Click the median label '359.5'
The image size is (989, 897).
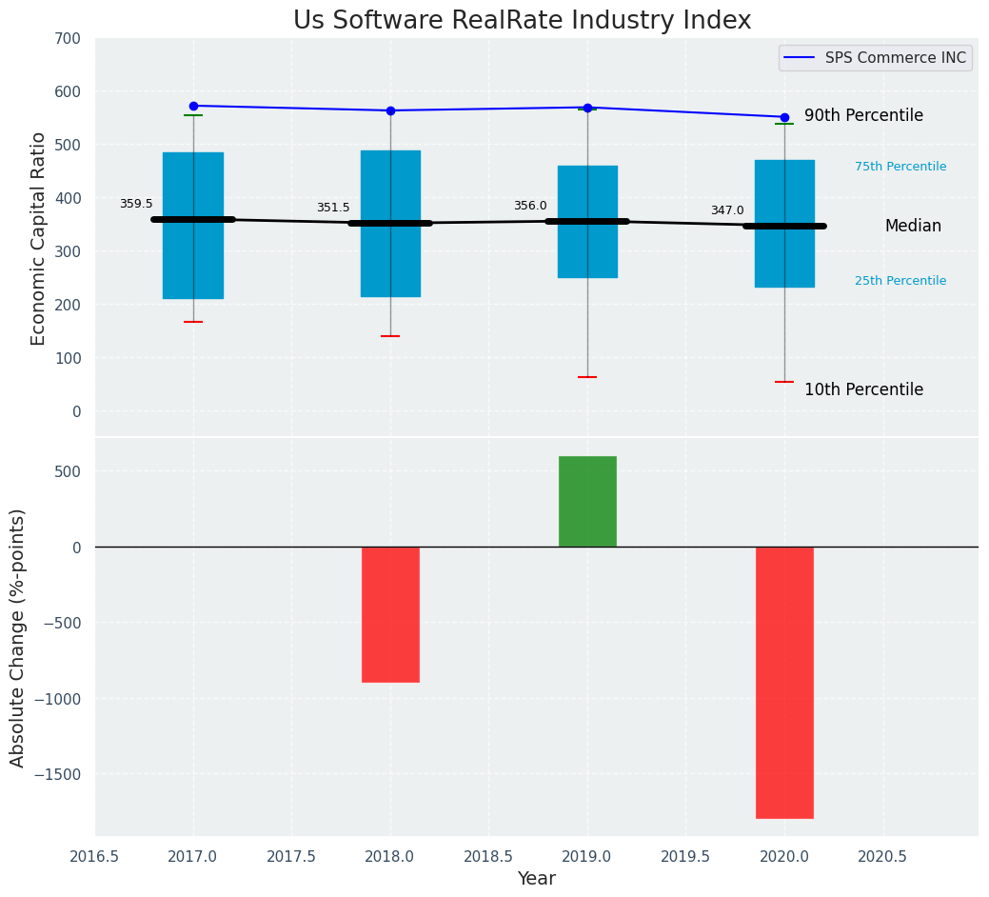136,204
